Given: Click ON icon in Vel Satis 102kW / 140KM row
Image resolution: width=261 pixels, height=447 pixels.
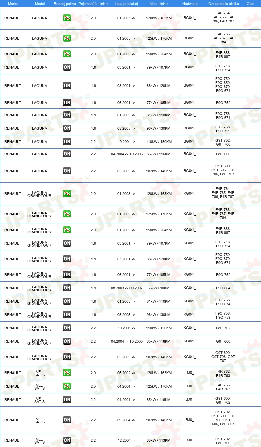Looking at the screenshot, I should pyautogui.click(x=67, y=420).
